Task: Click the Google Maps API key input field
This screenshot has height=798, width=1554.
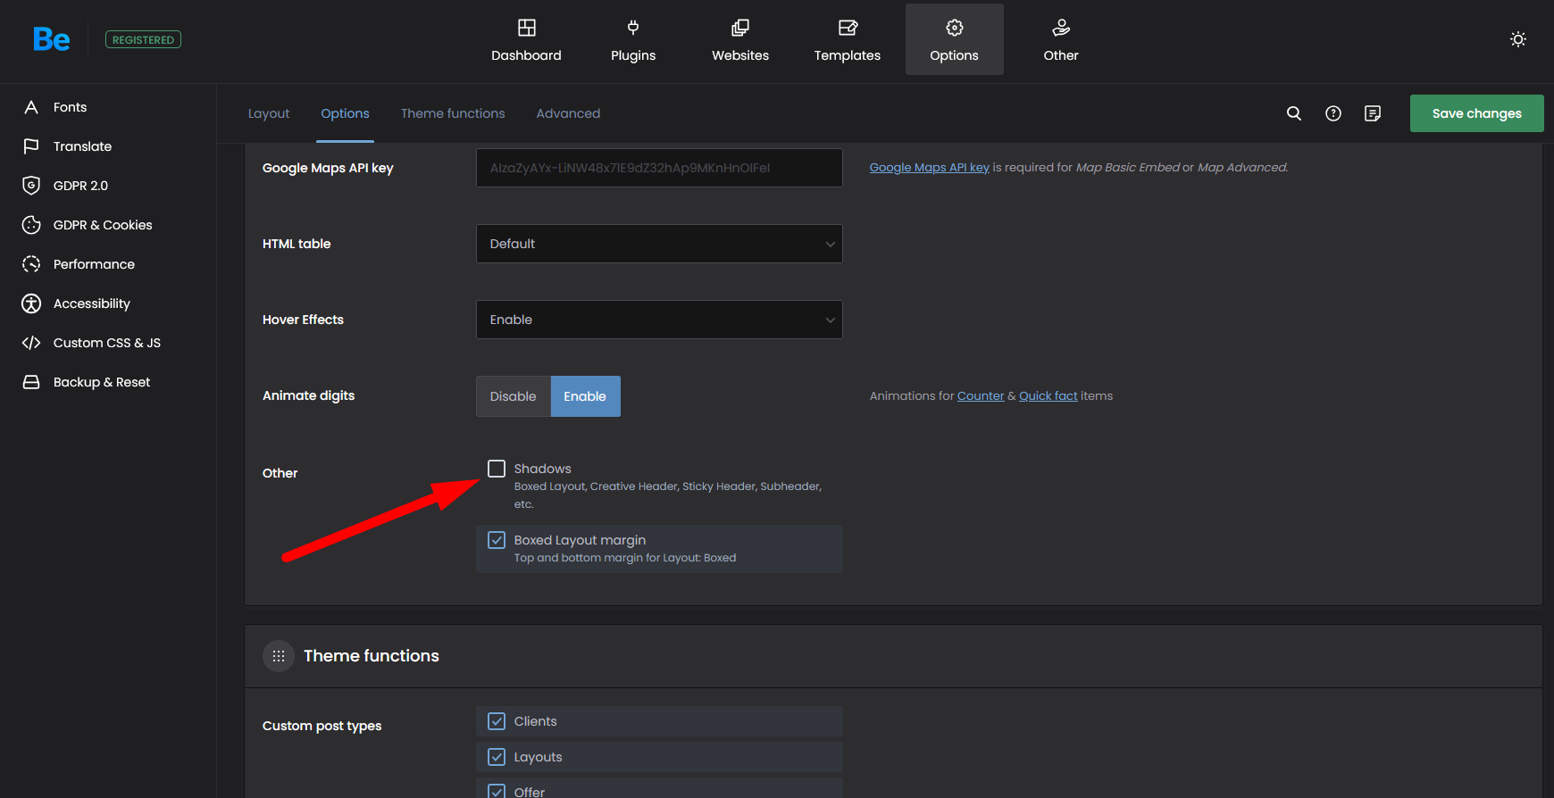Action: tap(658, 168)
